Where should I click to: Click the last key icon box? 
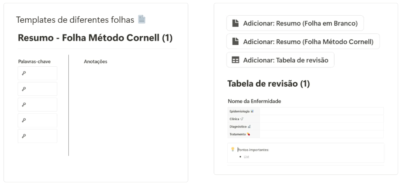pyautogui.click(x=37, y=136)
